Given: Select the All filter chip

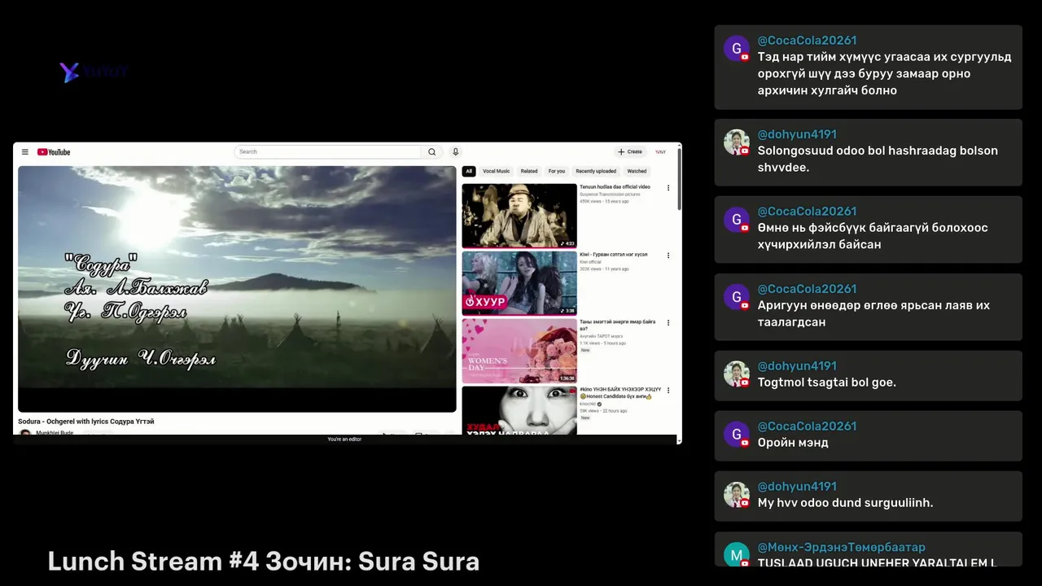Looking at the screenshot, I should [469, 171].
